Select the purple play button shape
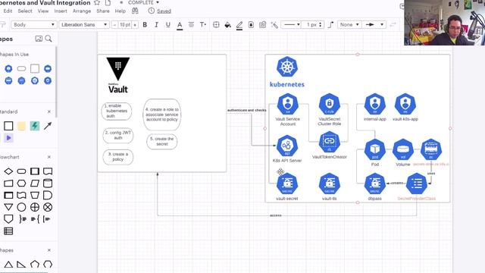The width and height of the screenshot is (485, 273). click(x=8, y=138)
